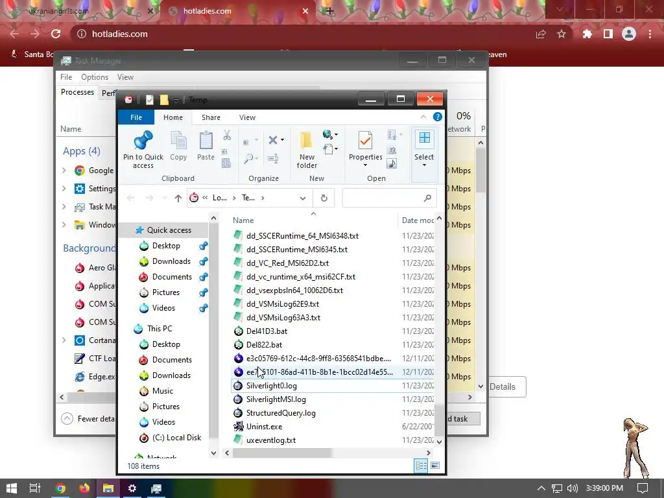Open Chrome extensions puzzle icon
This screenshot has width=664, height=498.
[587, 34]
